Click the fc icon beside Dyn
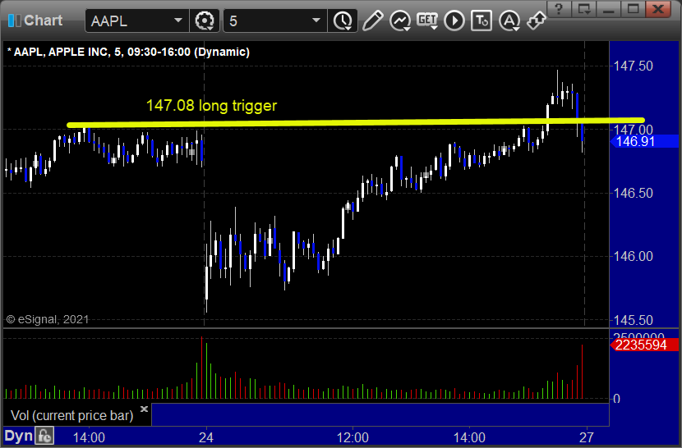Screen dimensions: 682x448 click(x=45, y=436)
